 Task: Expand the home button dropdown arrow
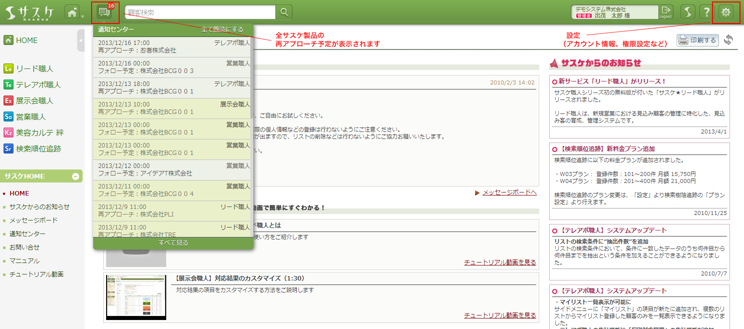83,16
